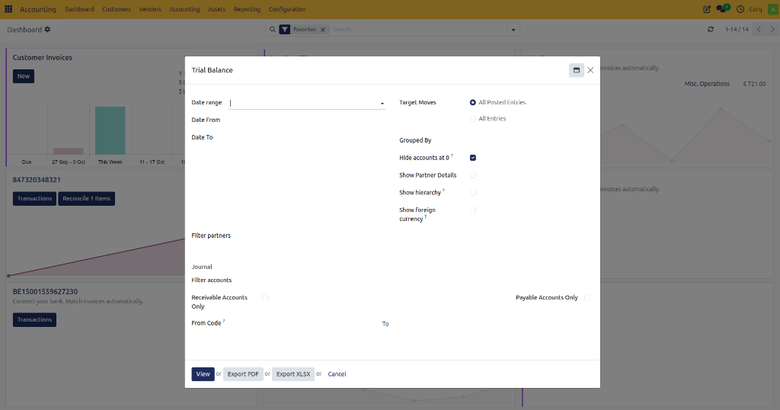Open the conversations chat icon
780x410 pixels.
pyautogui.click(x=722, y=8)
